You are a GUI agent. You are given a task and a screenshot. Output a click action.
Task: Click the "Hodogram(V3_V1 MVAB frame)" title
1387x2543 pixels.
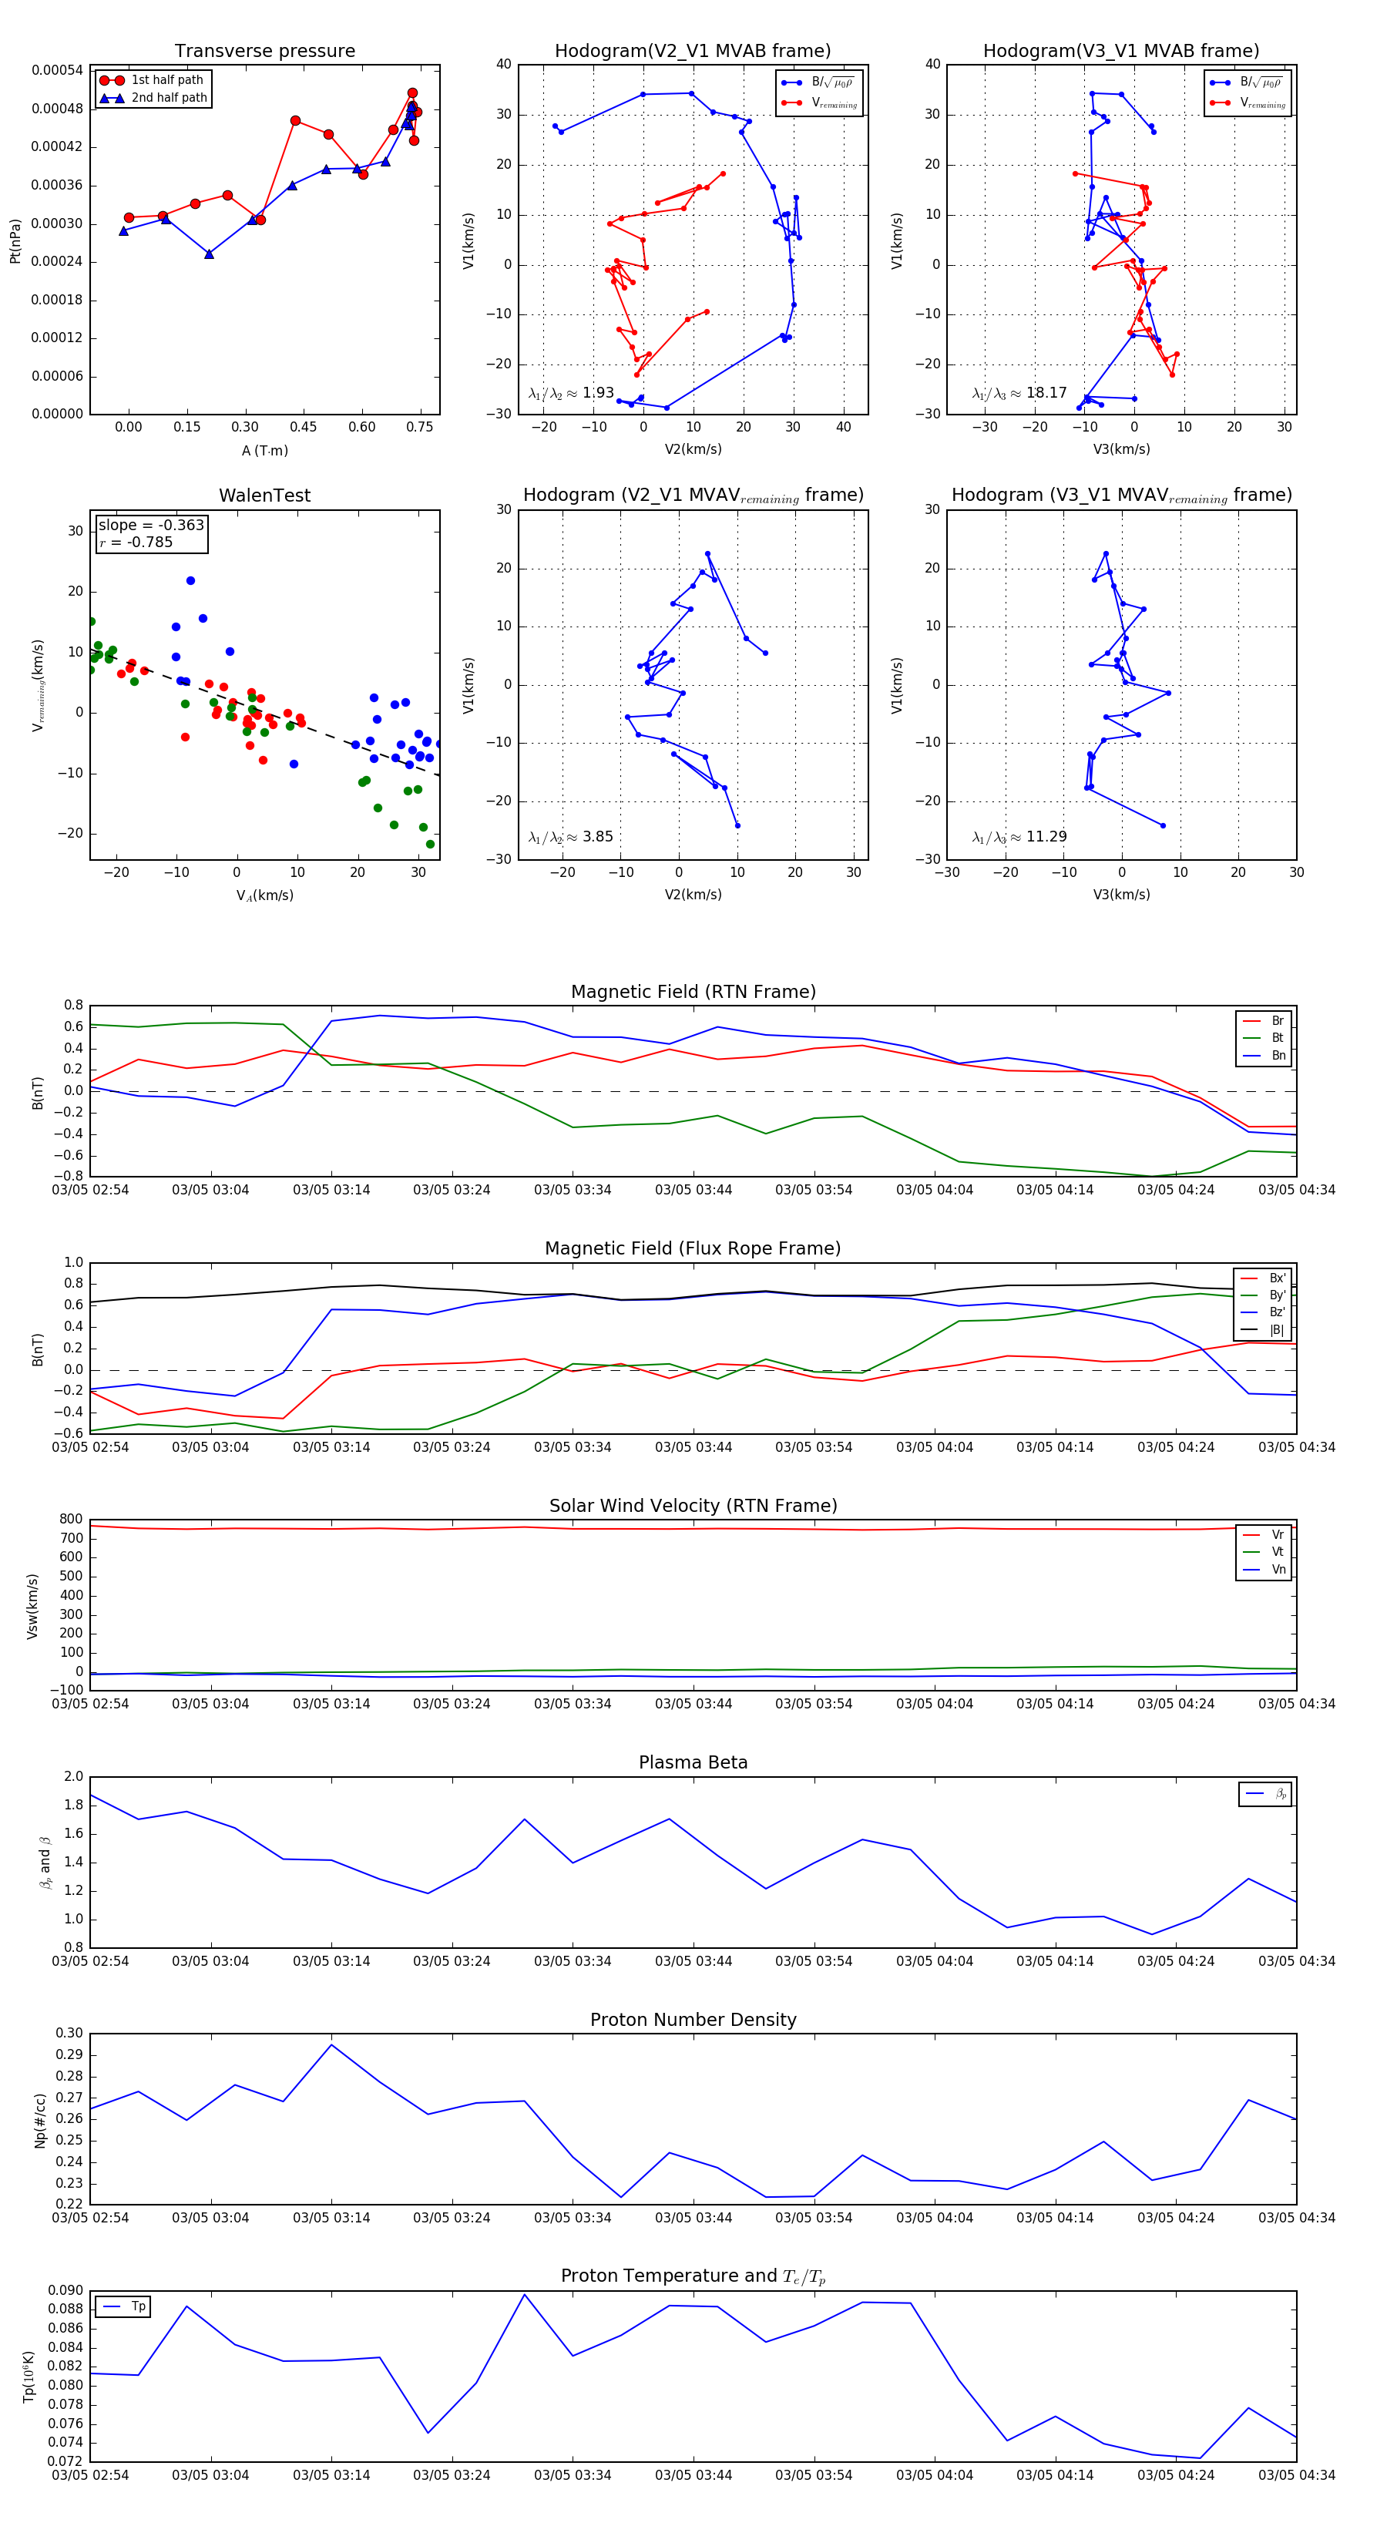(1121, 52)
